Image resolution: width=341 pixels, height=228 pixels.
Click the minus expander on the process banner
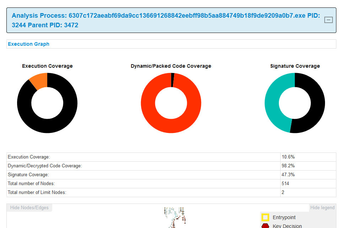328,20
